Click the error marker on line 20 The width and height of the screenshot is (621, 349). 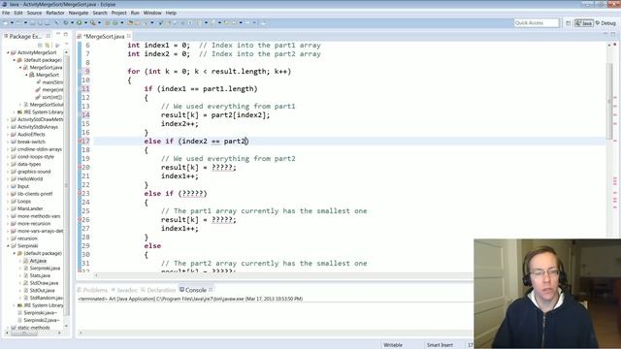click(x=80, y=167)
